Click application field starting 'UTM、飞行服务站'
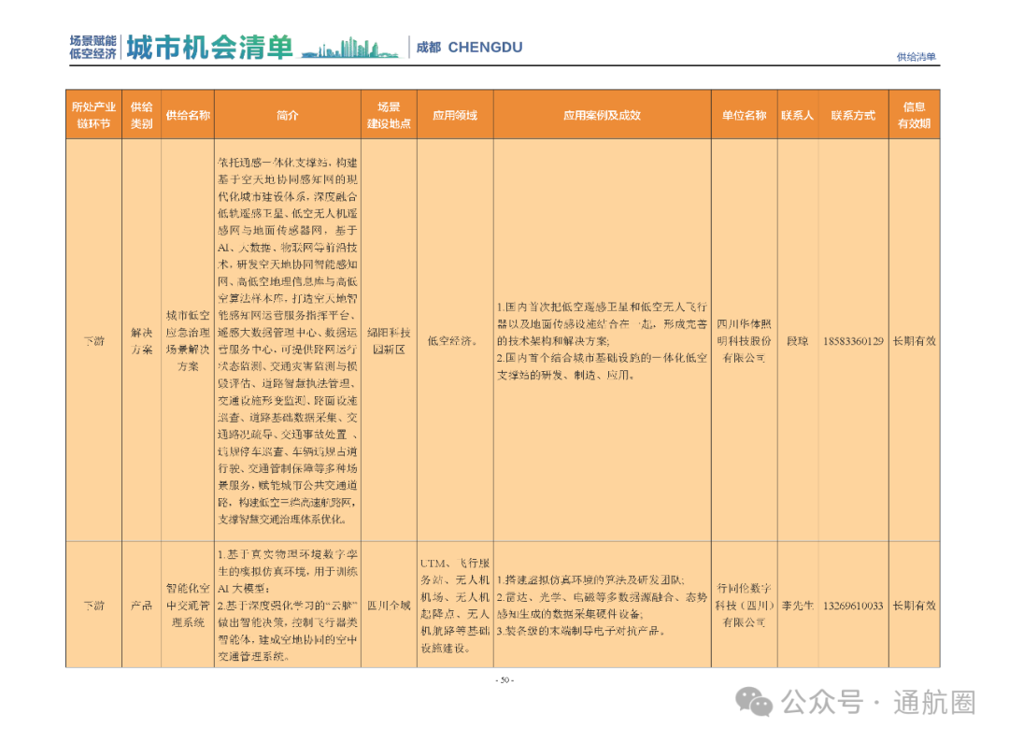Image resolution: width=1009 pixels, height=743 pixels. tap(455, 606)
